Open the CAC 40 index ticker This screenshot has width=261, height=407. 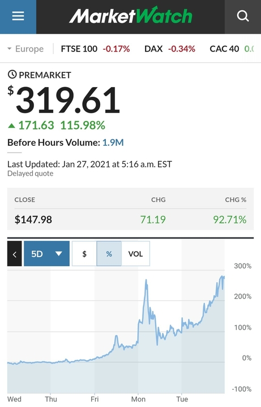[x=232, y=49]
